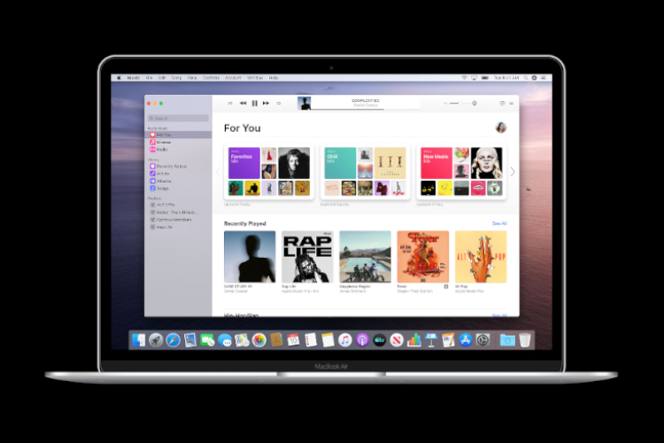Image resolution: width=664 pixels, height=443 pixels.
Task: Open the AirPlay output selector
Action: point(475,103)
